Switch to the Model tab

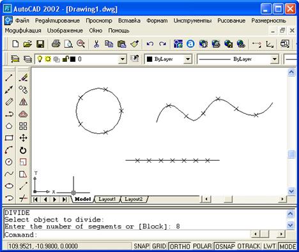point(82,199)
